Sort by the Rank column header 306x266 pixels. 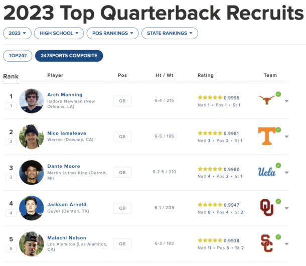click(x=11, y=76)
